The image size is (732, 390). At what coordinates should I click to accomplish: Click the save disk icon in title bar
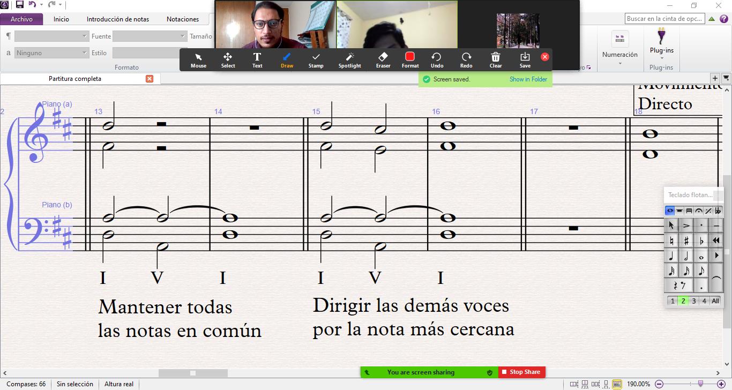click(20, 5)
